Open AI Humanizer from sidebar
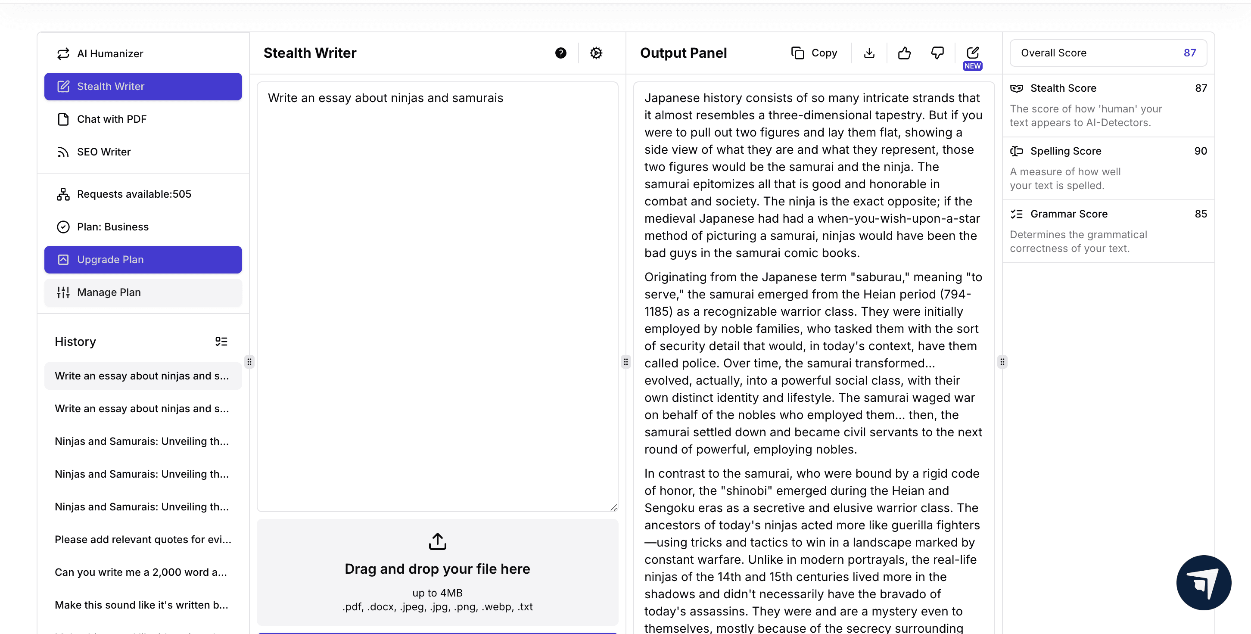Screen dimensions: 1251x634 pos(110,53)
